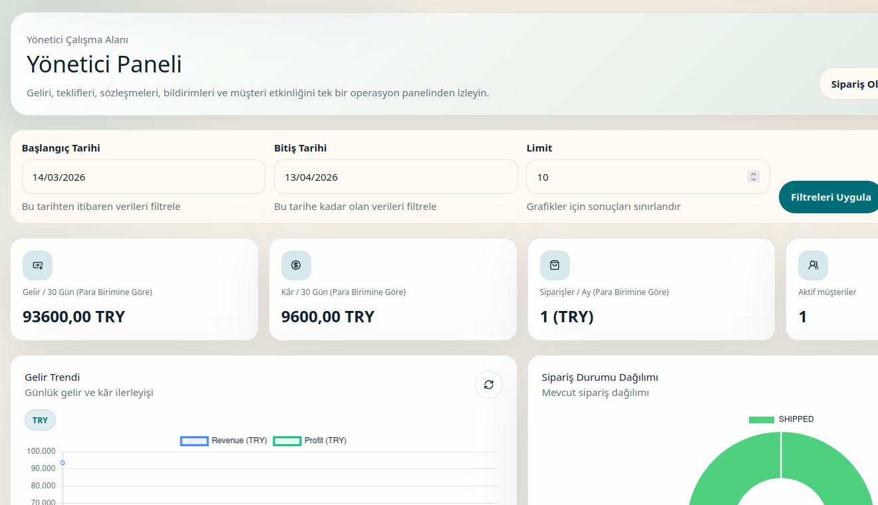Image resolution: width=878 pixels, height=505 pixels.
Task: Click the header description starting with Geliri, teklifleri
Action: 258,93
